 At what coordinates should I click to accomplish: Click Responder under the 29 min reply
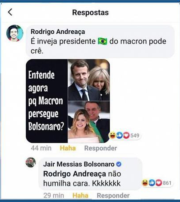113,195
